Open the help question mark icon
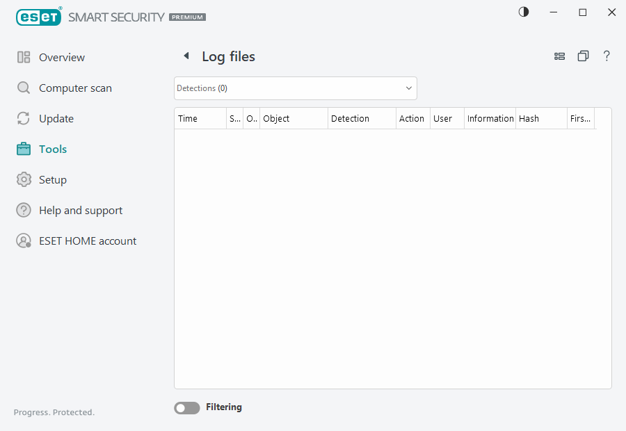626x431 pixels. (607, 56)
